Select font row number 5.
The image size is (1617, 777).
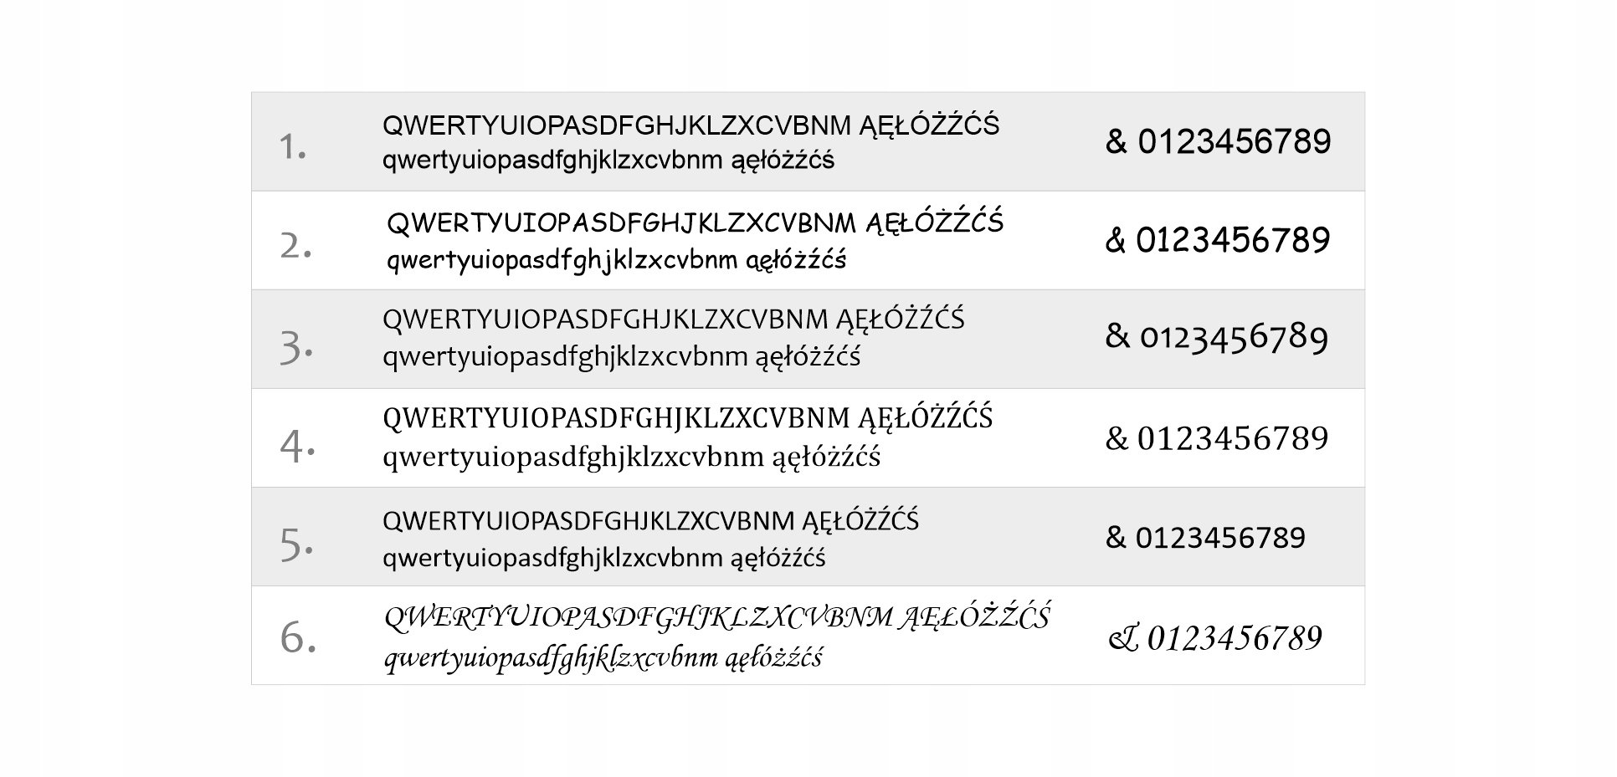808,536
